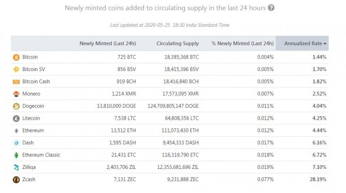This screenshot has width=346, height=193.
Task: Open the Litecoin coin link
Action: click(31, 118)
